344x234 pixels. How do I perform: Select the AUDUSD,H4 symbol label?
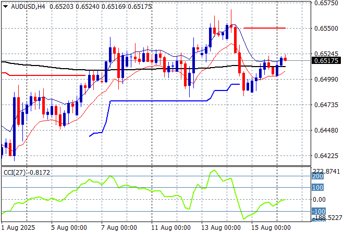(28, 7)
